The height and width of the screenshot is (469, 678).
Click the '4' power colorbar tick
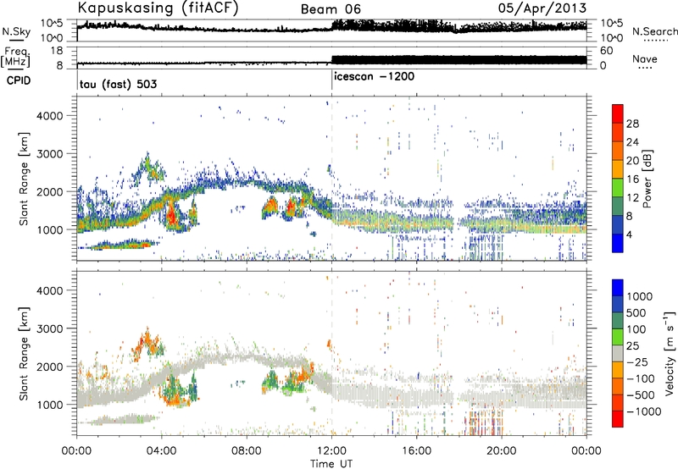[630, 234]
